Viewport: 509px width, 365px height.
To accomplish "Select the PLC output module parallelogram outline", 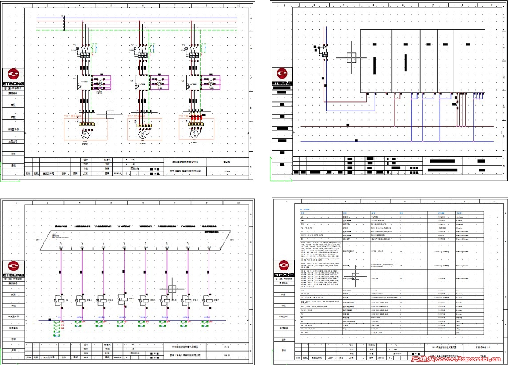I will pyautogui.click(x=135, y=241).
